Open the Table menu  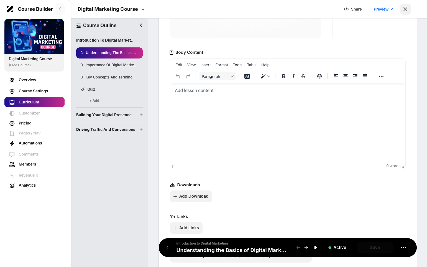(252, 65)
